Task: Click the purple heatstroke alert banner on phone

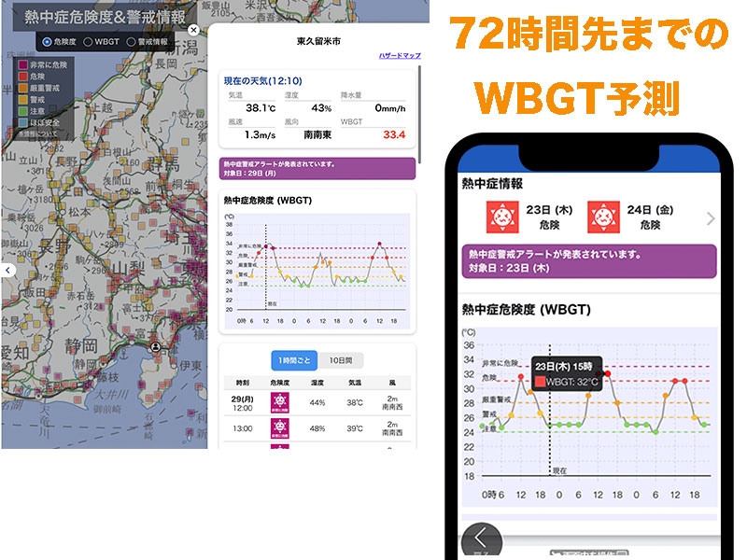Action: [588, 261]
